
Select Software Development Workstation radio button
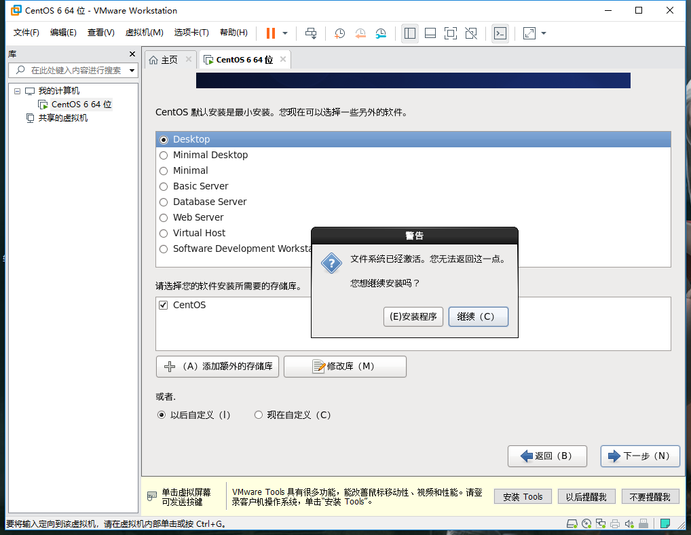[x=164, y=249]
